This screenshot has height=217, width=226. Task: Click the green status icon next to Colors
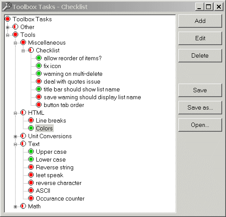pyautogui.click(x=31, y=128)
